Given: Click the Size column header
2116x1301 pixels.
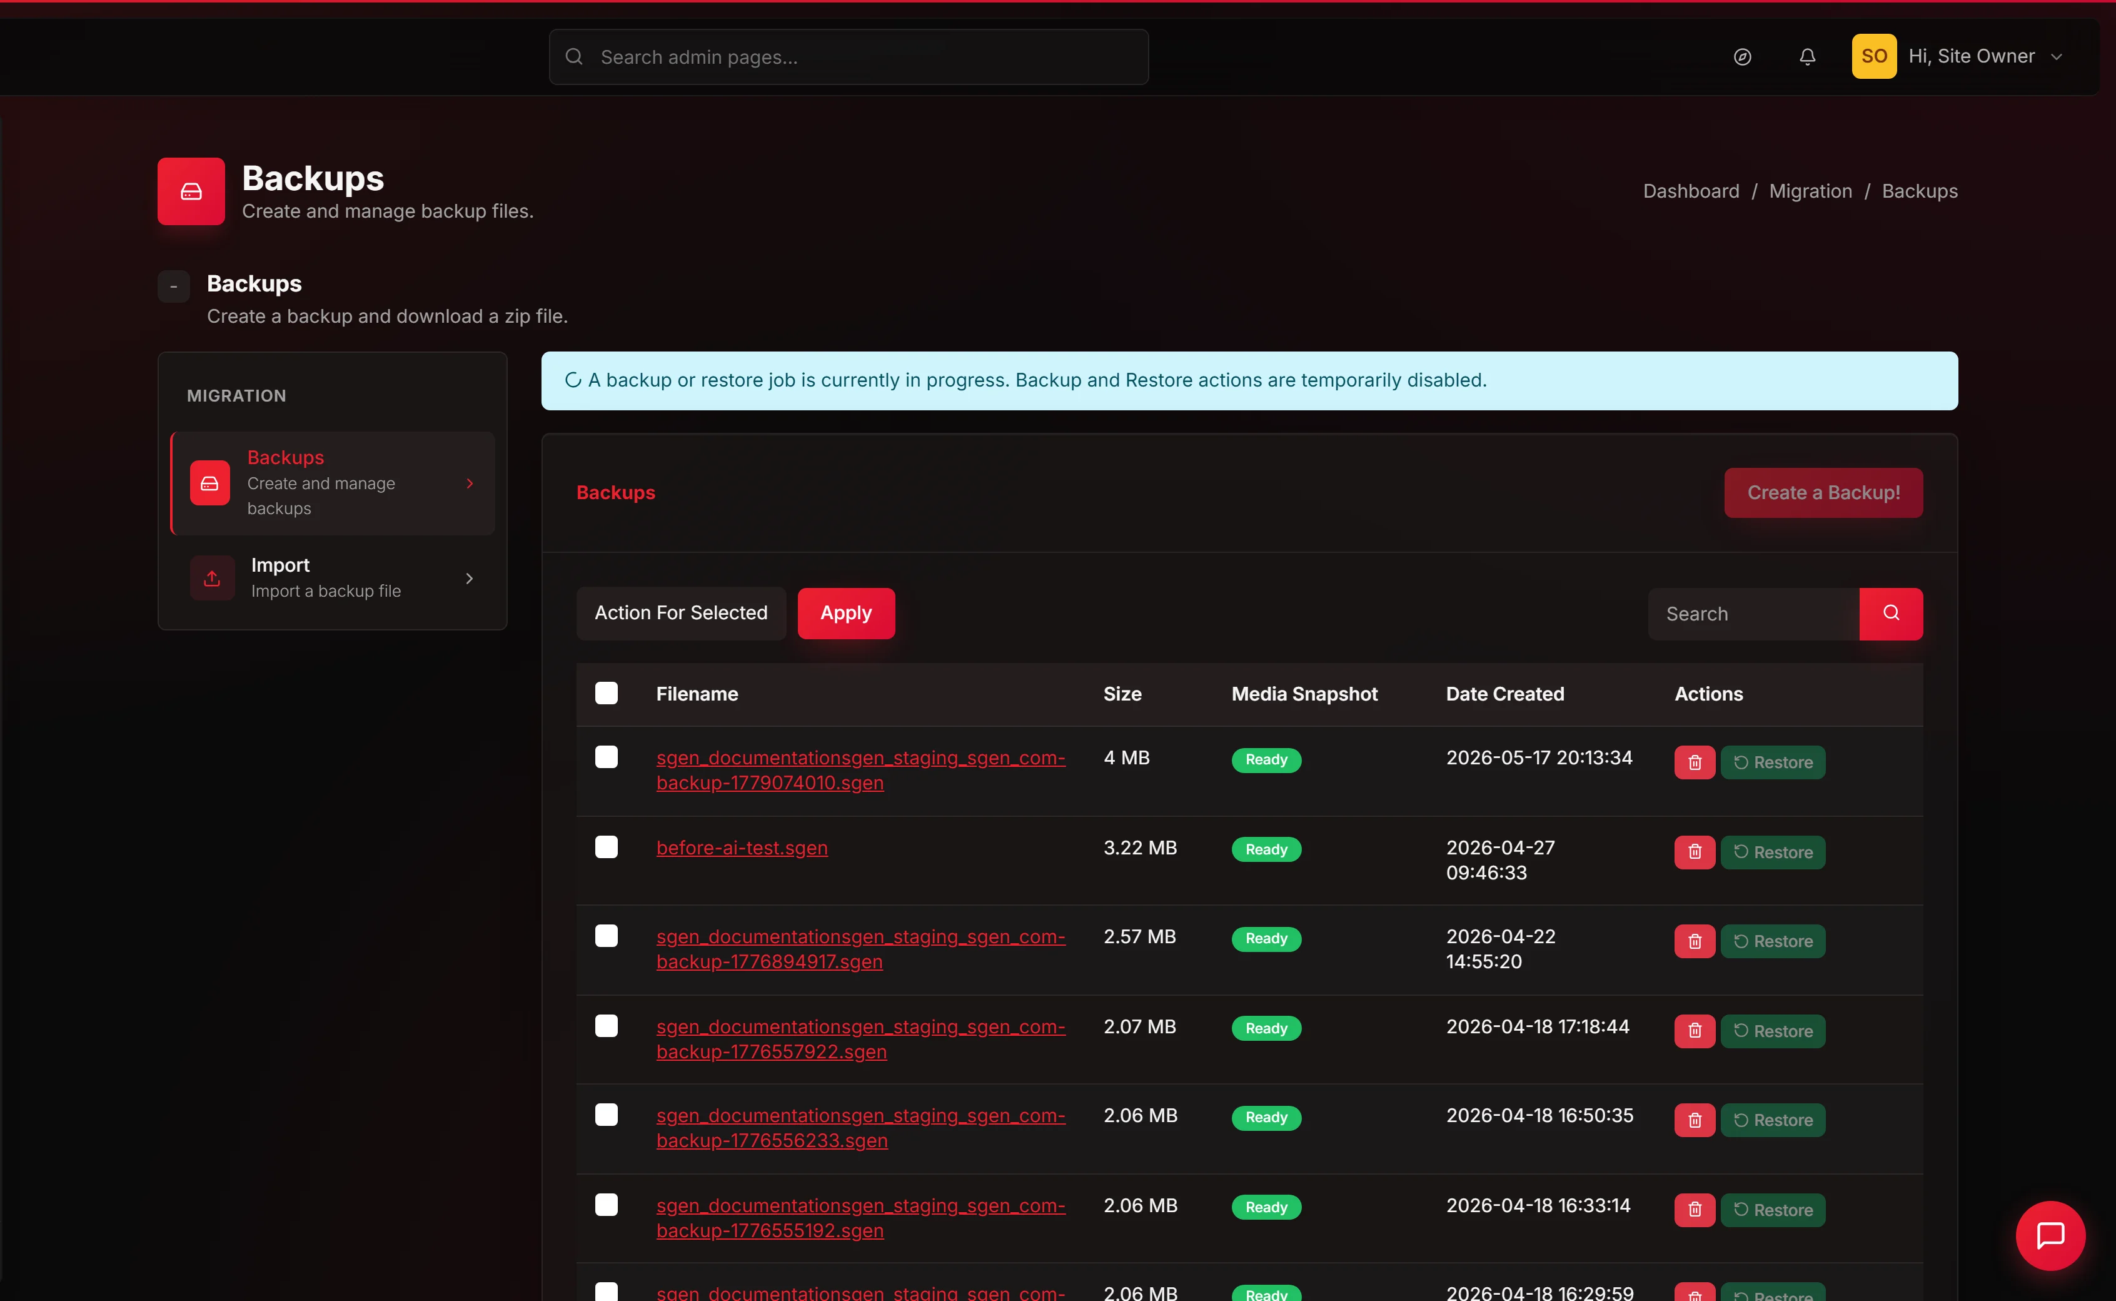Looking at the screenshot, I should [1122, 694].
